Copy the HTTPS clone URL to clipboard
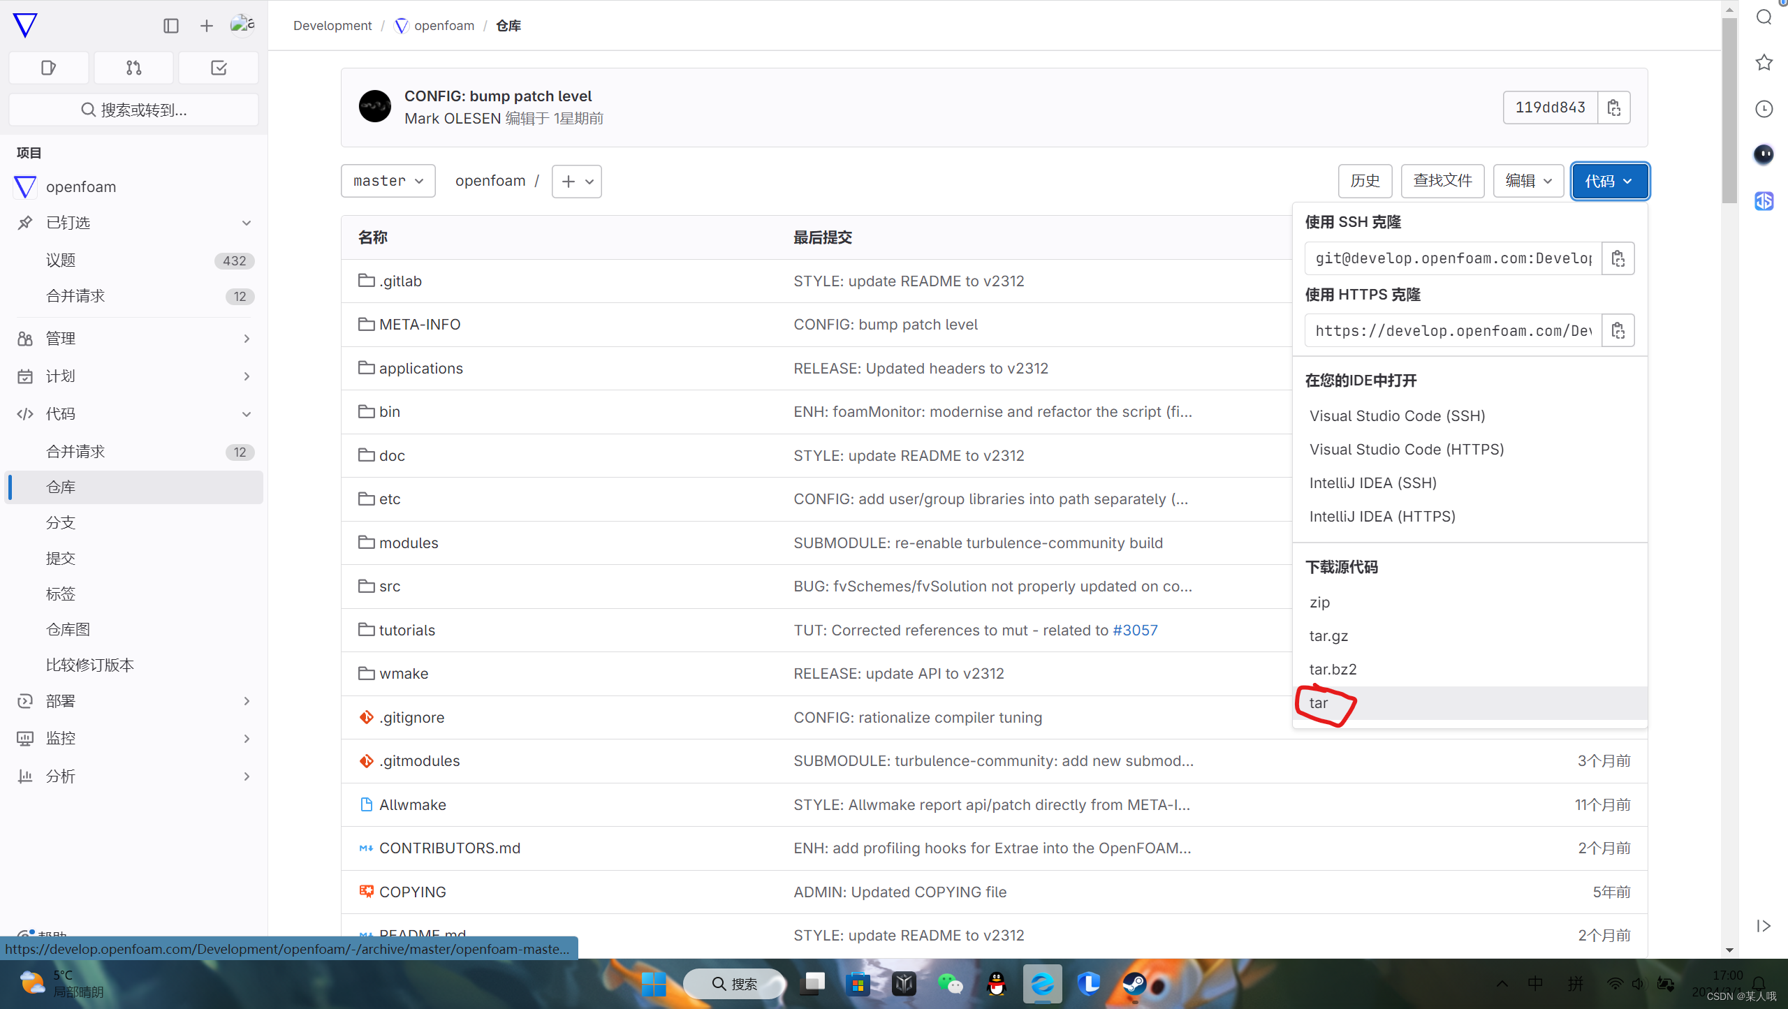Viewport: 1788px width, 1009px height. (1618, 330)
